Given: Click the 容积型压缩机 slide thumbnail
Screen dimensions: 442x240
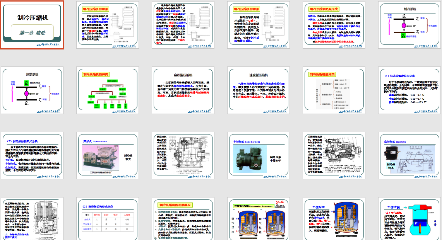Looking at the screenshot, I should coord(183,91).
